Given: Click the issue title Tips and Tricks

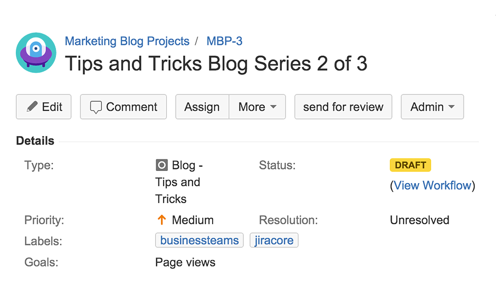Looking at the screenshot, I should (216, 64).
